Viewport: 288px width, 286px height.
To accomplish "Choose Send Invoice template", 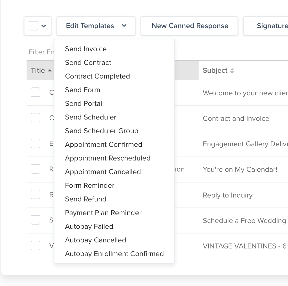I will click(x=86, y=49).
